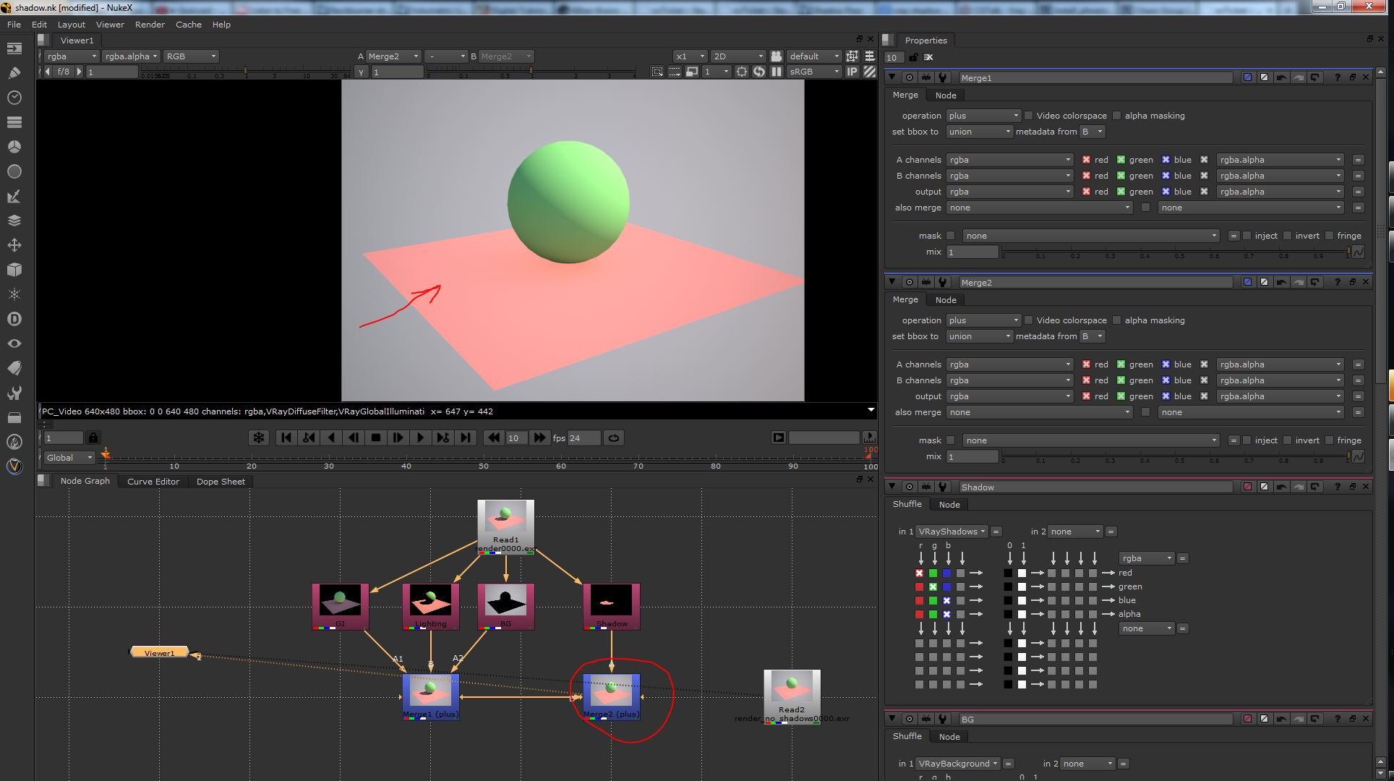Open Merge1 Node tab
This screenshot has width=1394, height=781.
click(946, 95)
